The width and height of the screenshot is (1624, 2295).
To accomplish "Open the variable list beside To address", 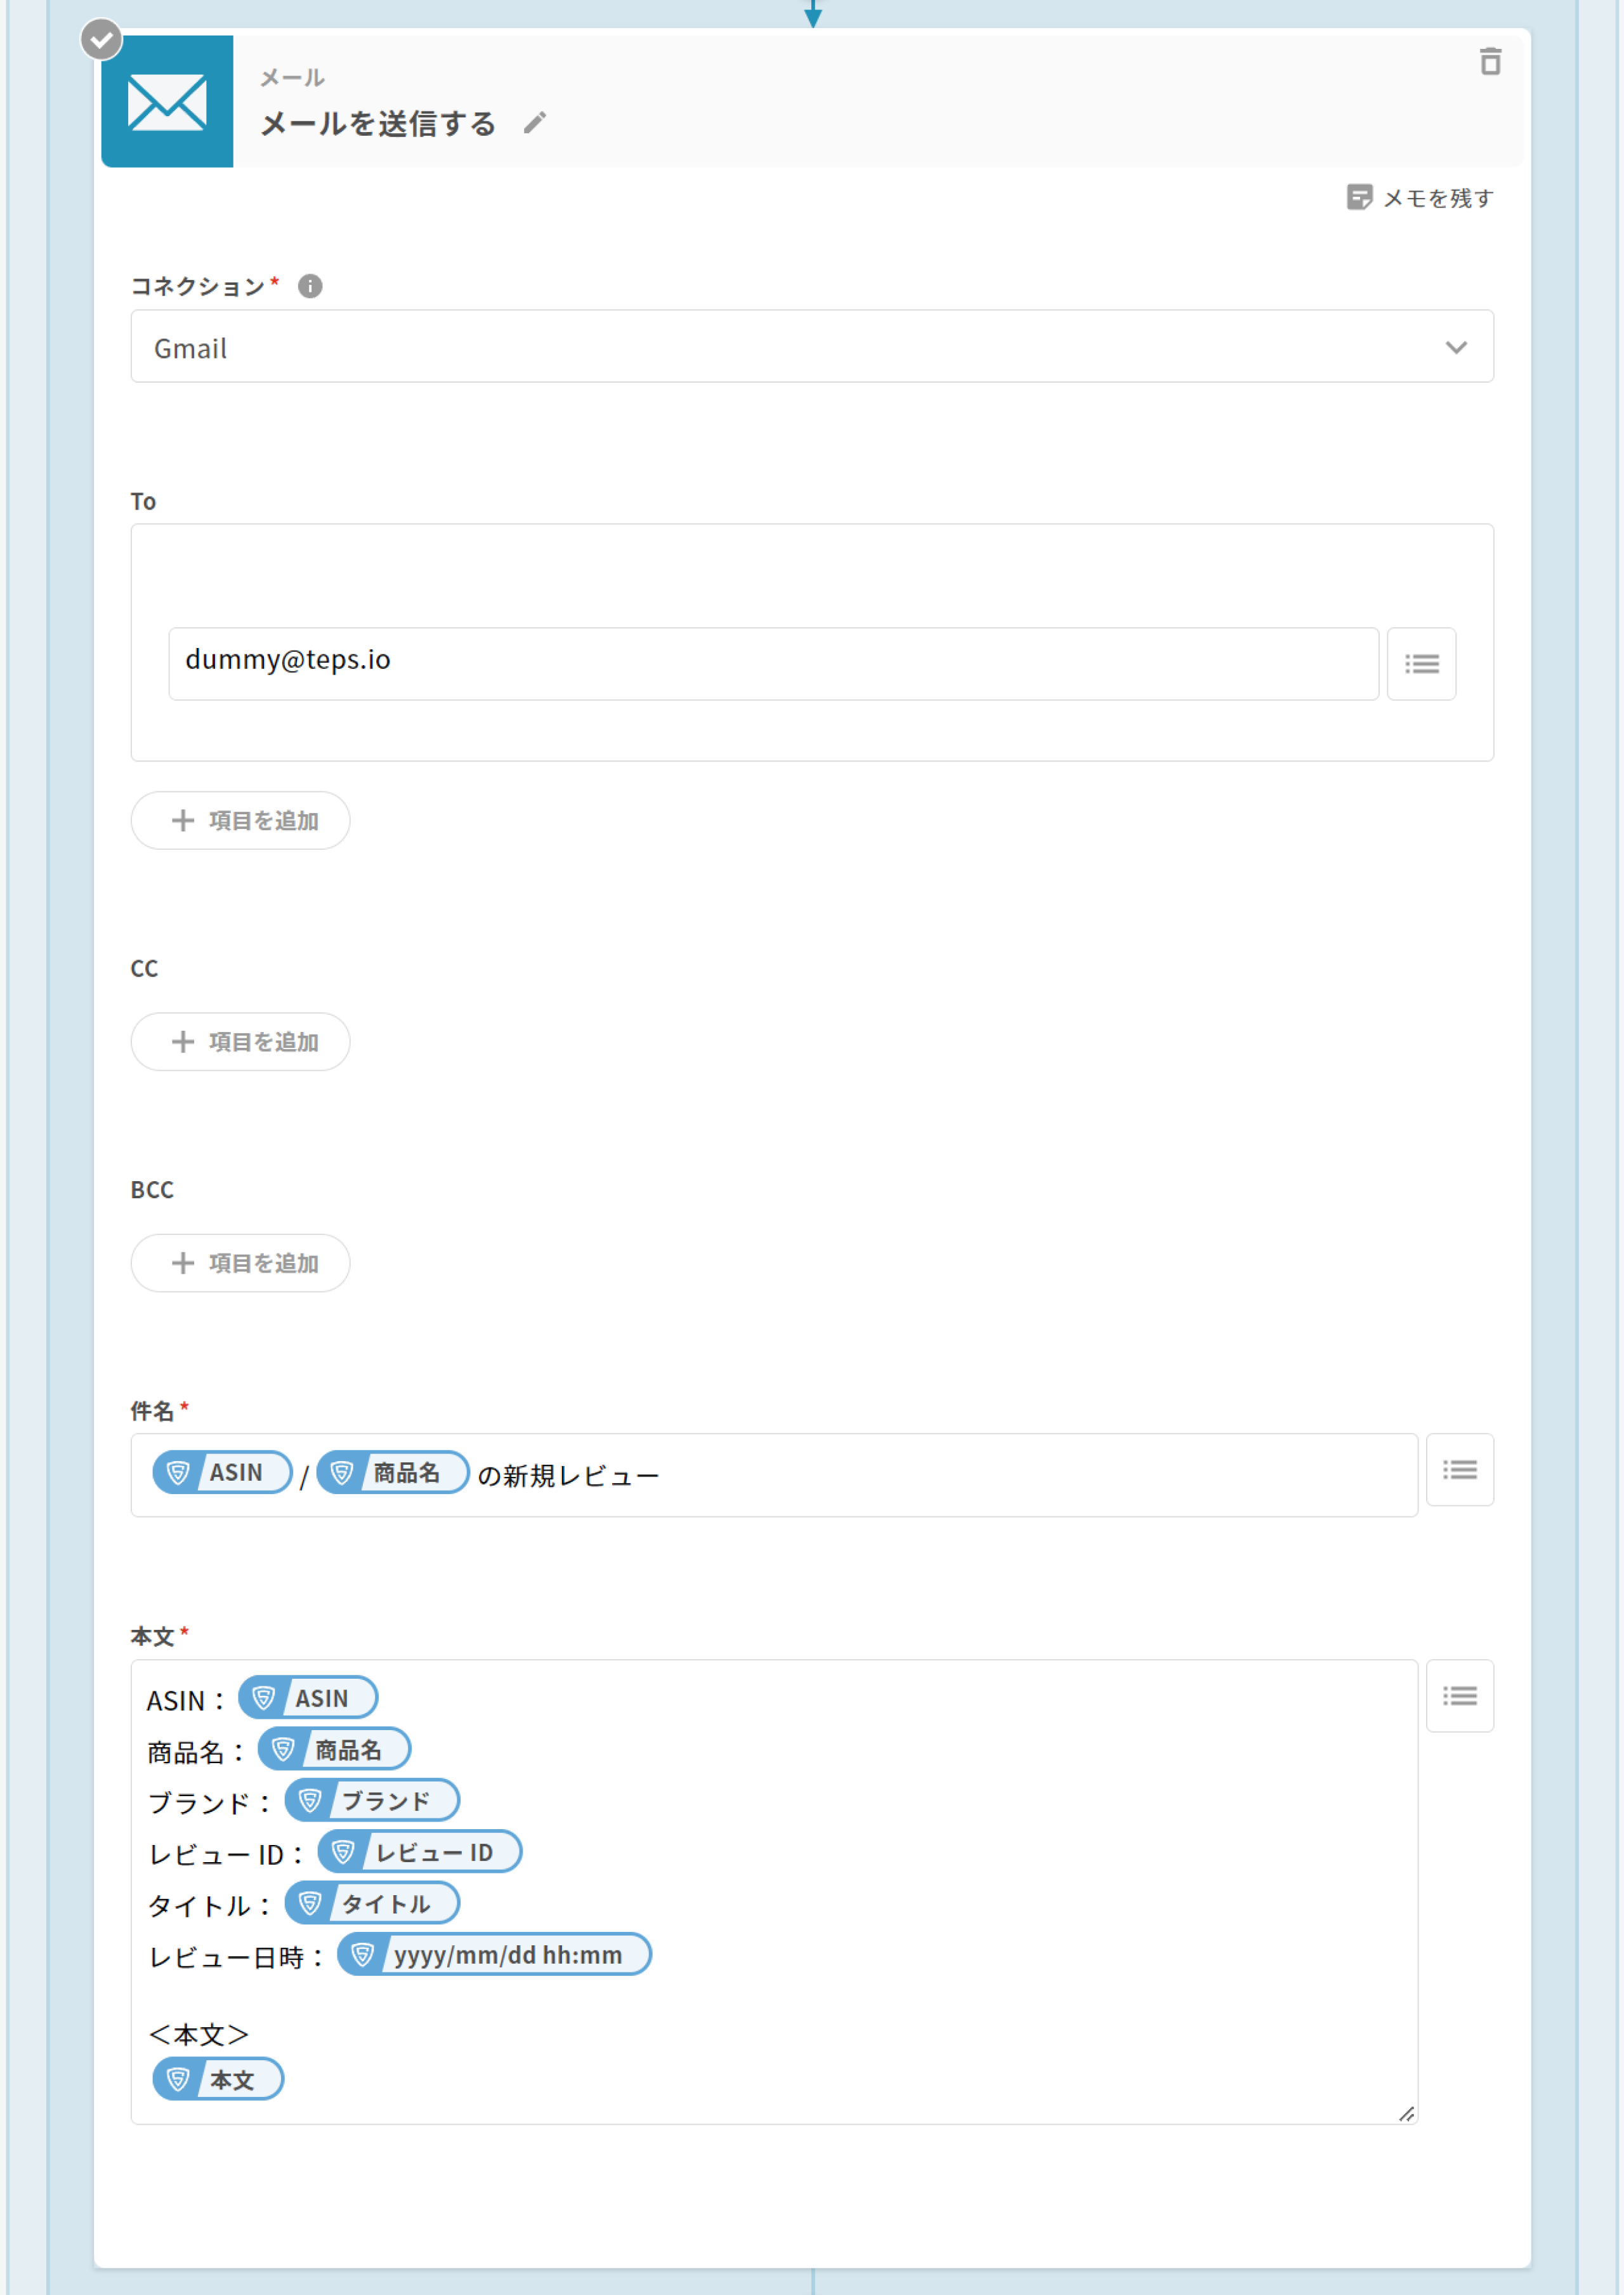I will [x=1421, y=665].
